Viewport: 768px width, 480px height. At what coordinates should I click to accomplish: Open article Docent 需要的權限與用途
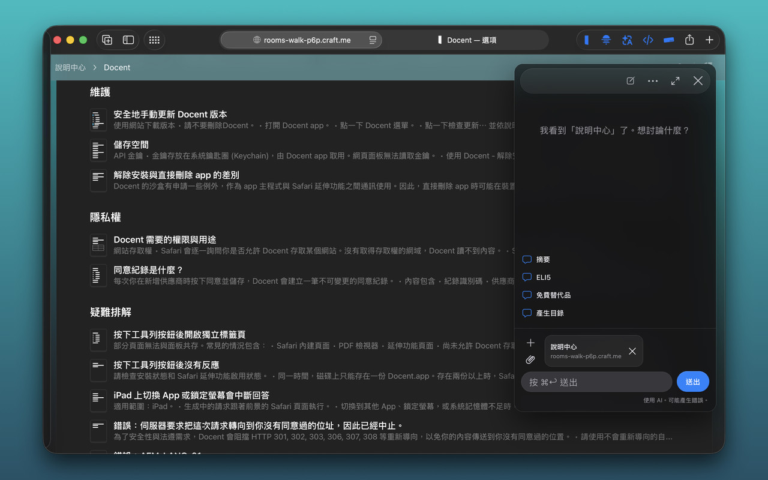pos(165,239)
